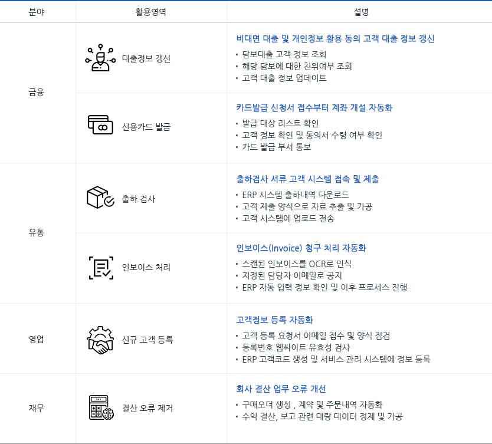The width and height of the screenshot is (492, 444).
Task: Select the 결산 오류 제거 label
Action: (147, 408)
